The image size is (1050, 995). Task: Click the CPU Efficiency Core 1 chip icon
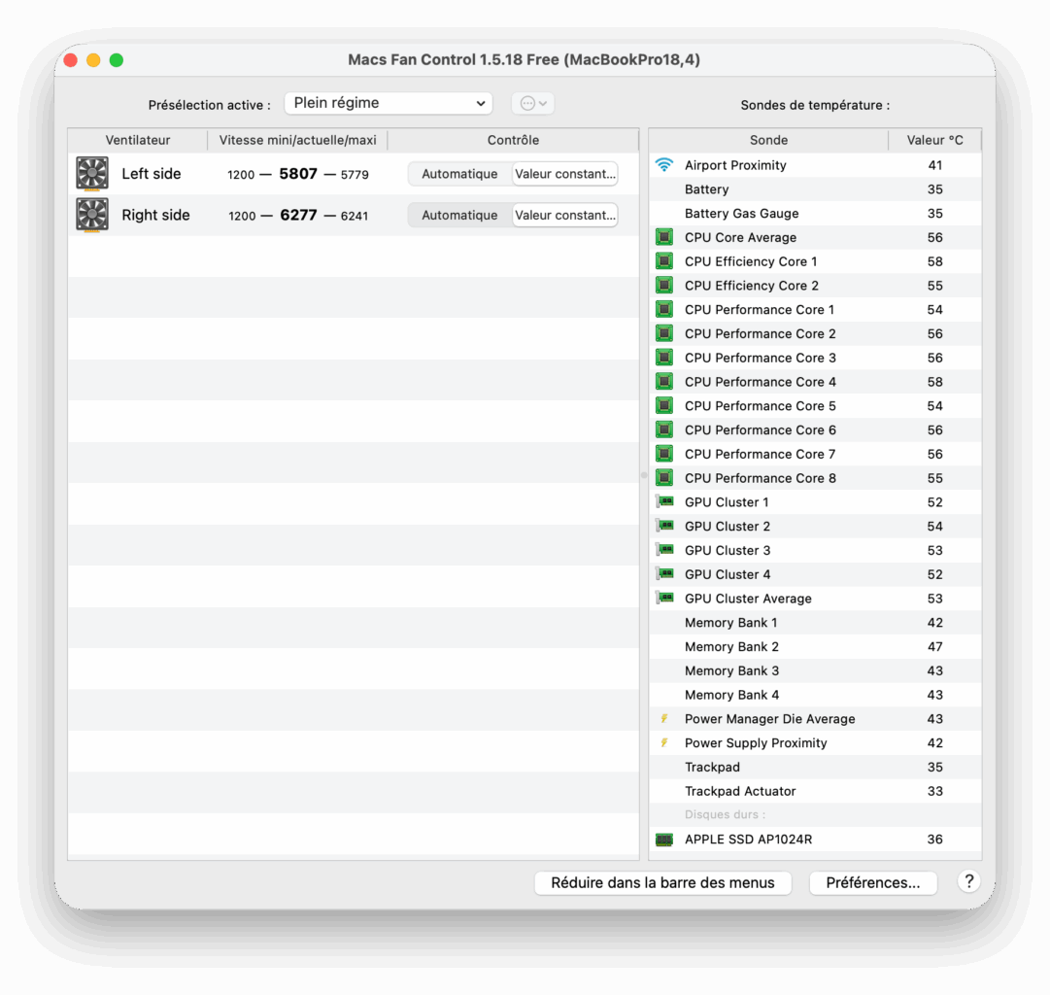coord(663,261)
